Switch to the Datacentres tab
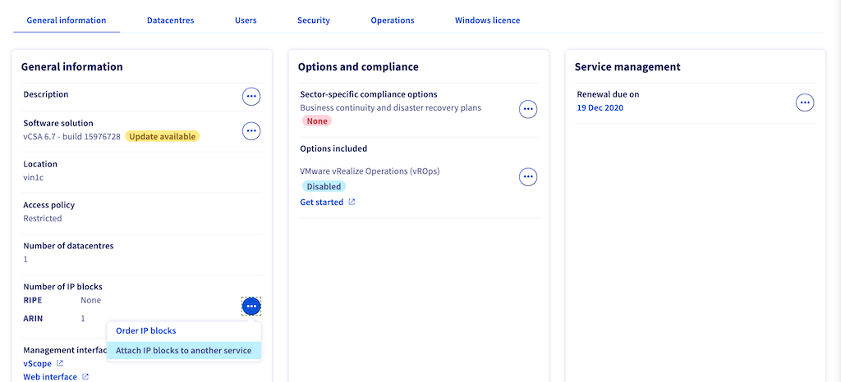This screenshot has width=841, height=382. [x=171, y=20]
